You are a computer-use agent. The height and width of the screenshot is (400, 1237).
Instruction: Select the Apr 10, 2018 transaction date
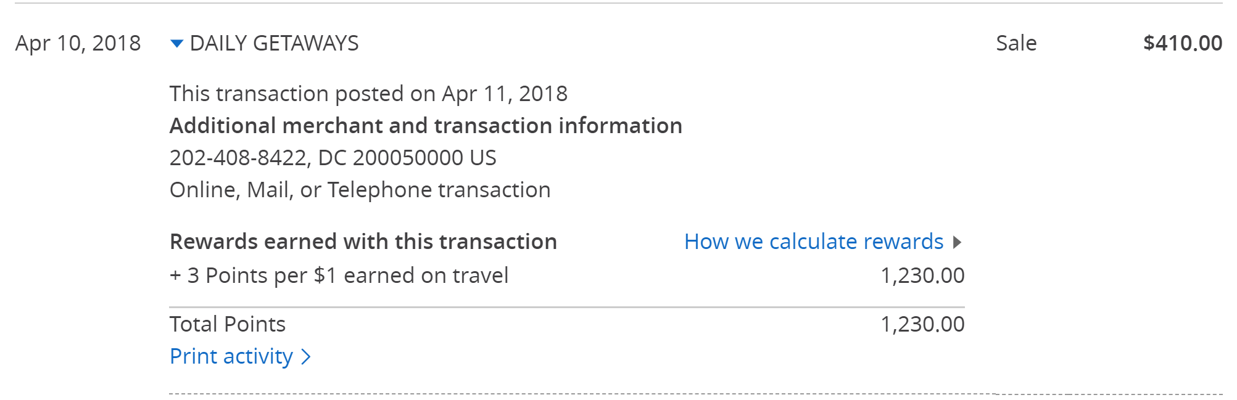pyautogui.click(x=78, y=44)
